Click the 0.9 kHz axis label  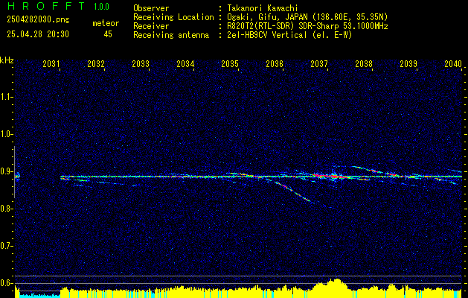tap(6, 171)
